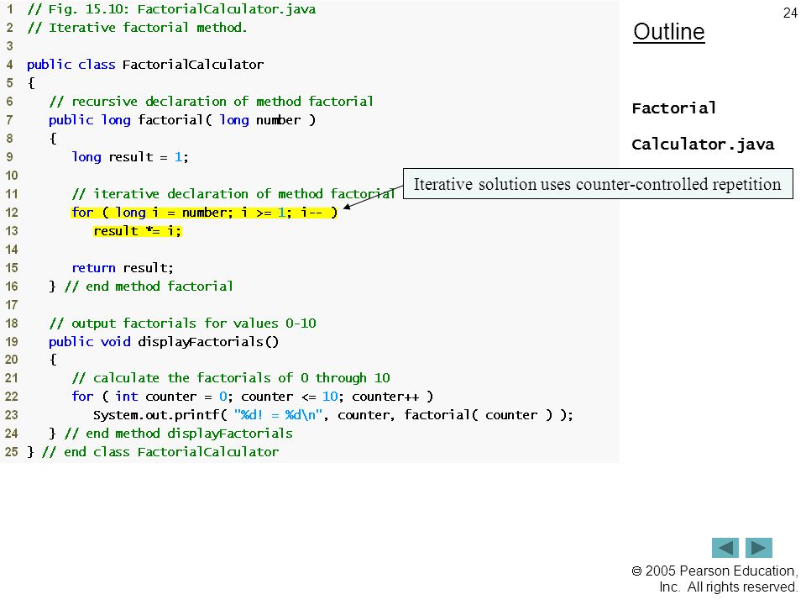Viewport: 806px width, 605px height.
Task: Select the Outline heading
Action: click(x=669, y=32)
